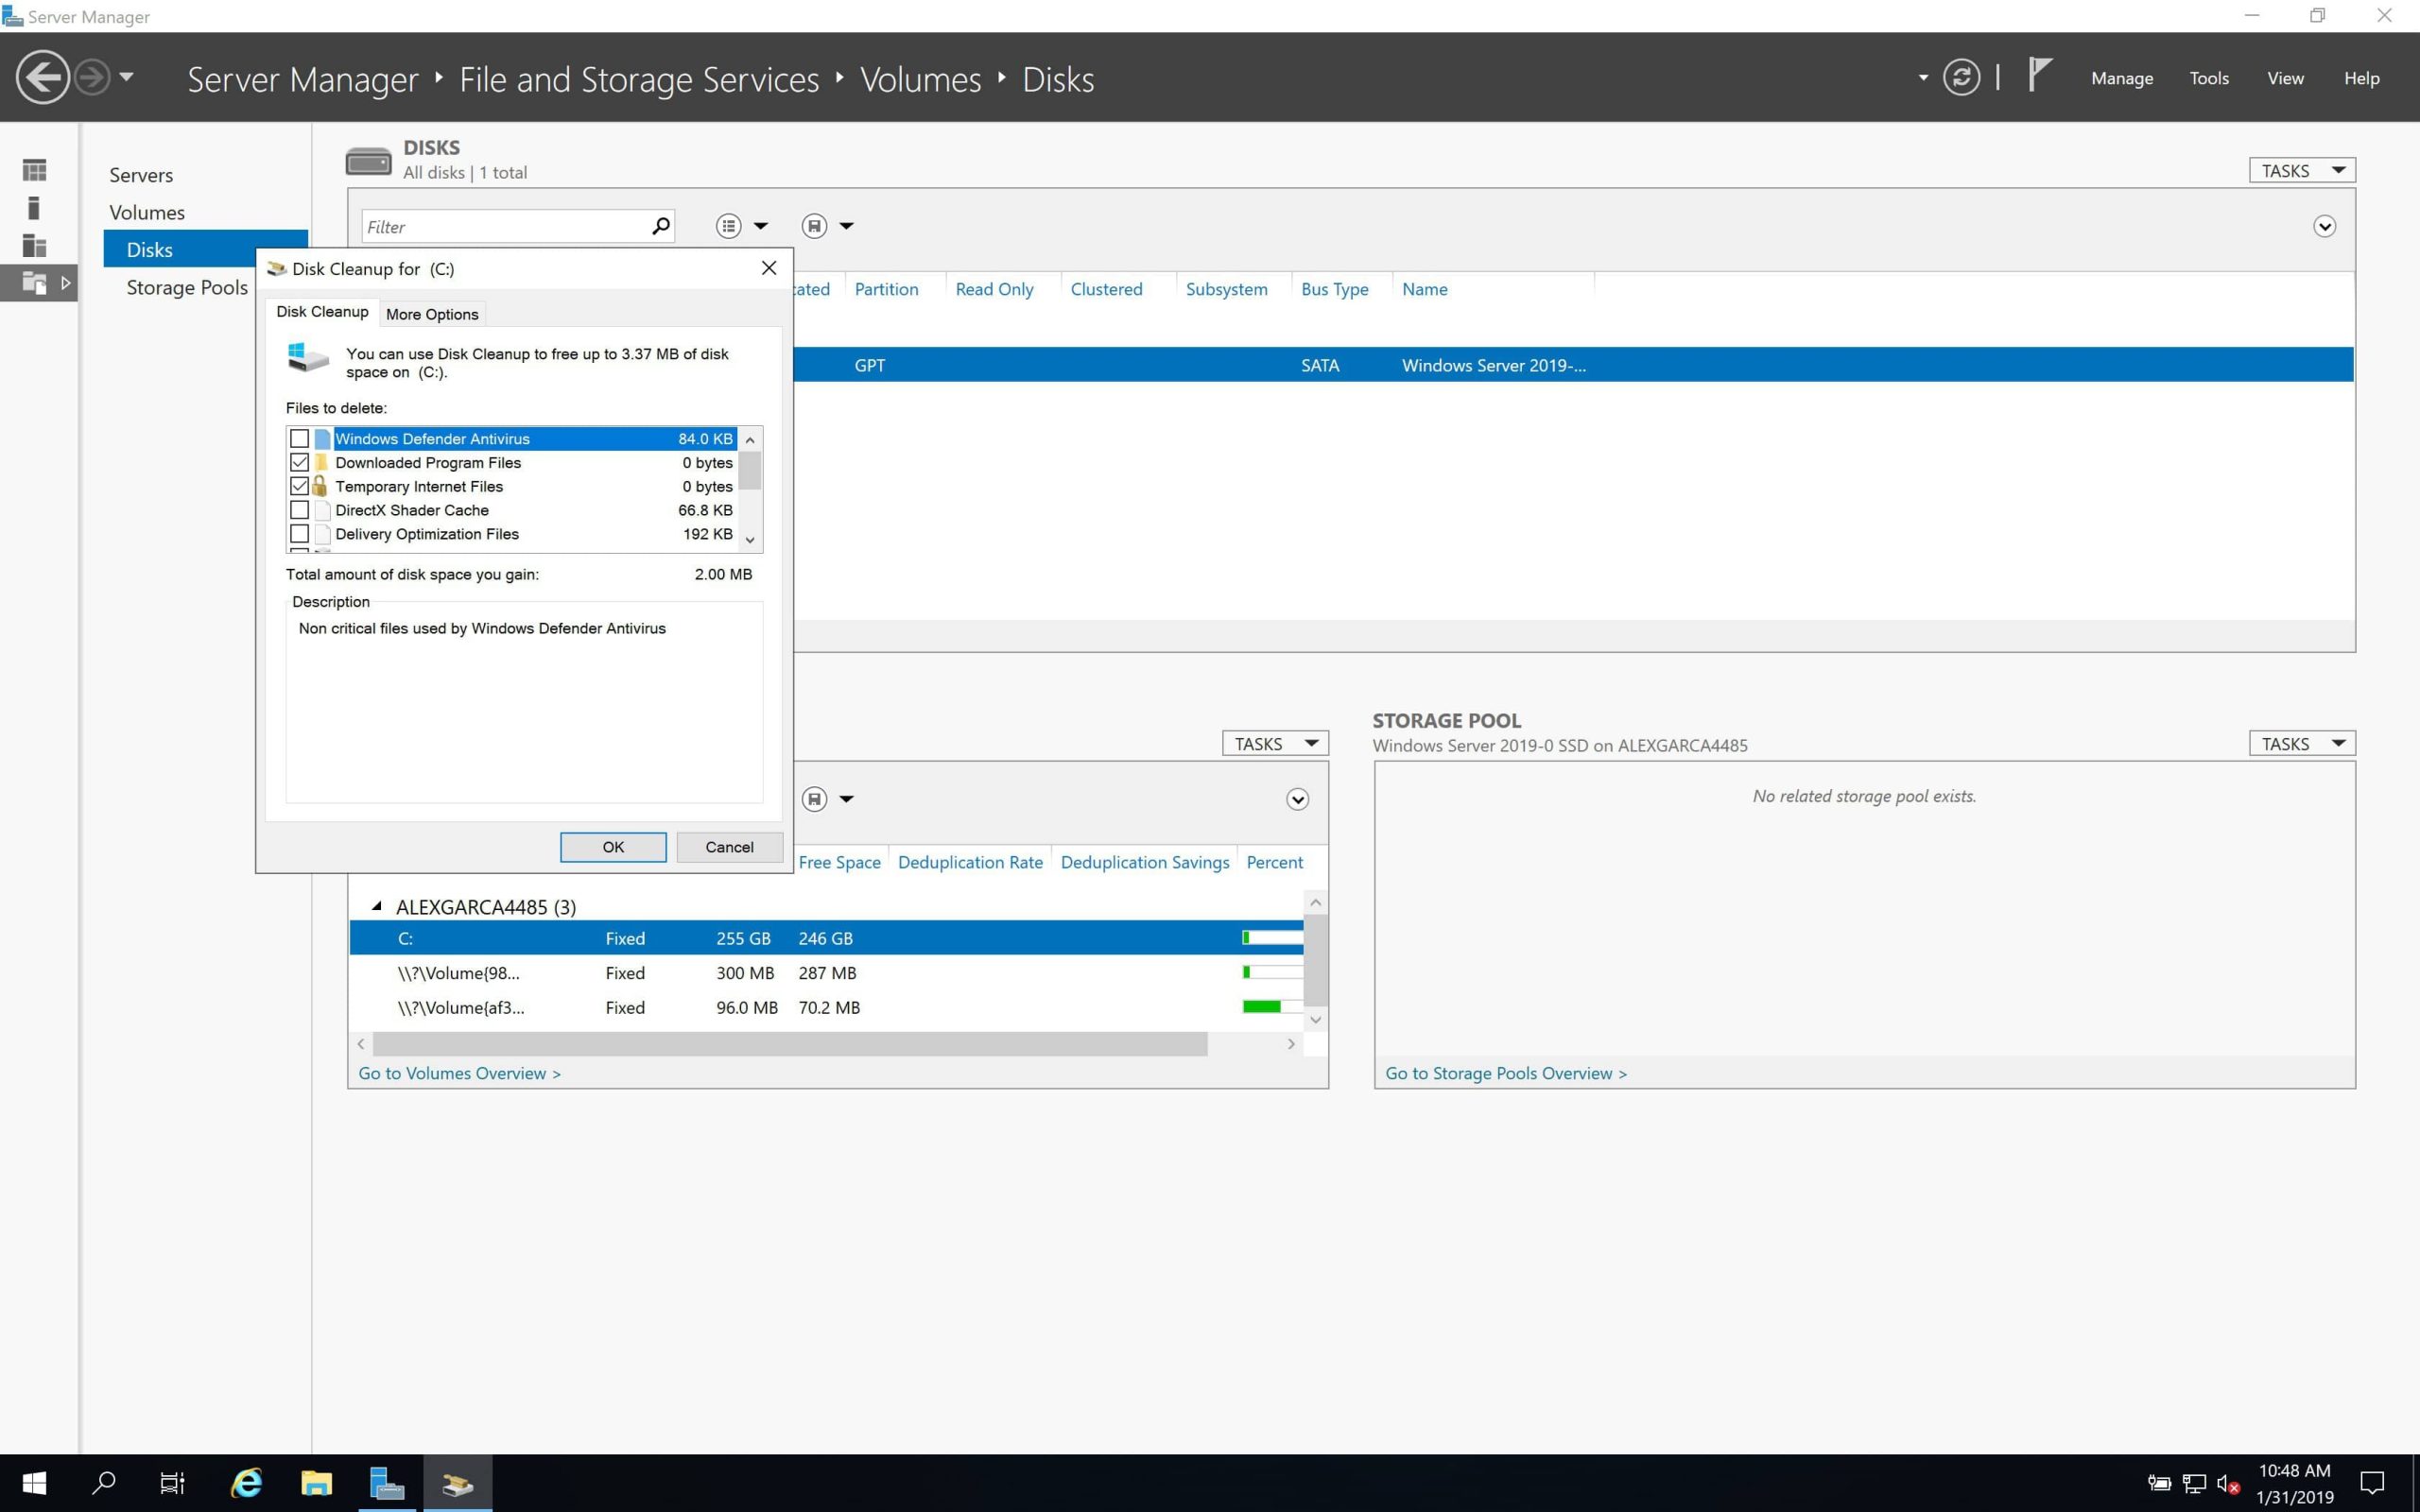Click OK in Disk Cleanup dialog

click(x=613, y=847)
